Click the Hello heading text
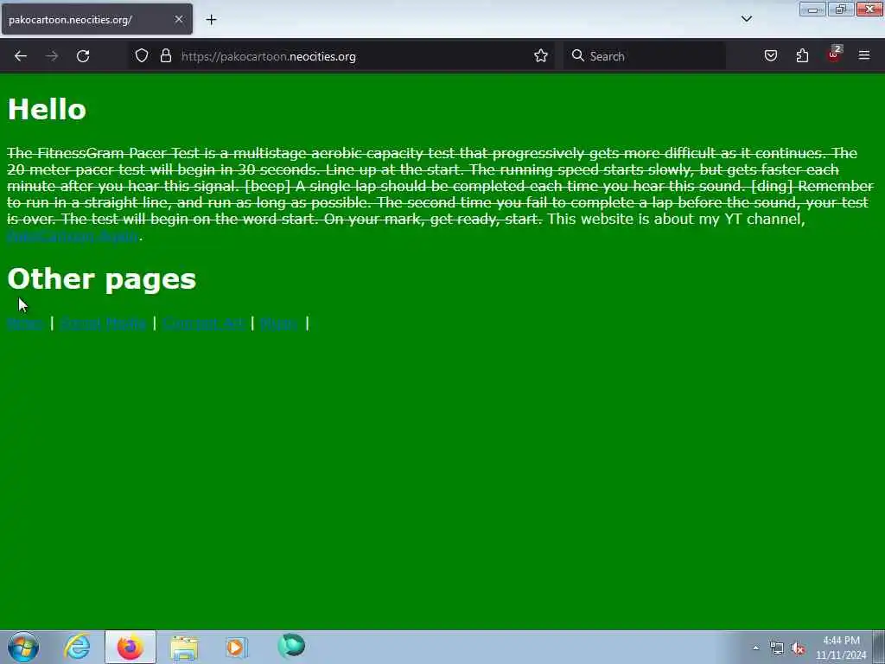Viewport: 885px width, 664px height. coord(47,109)
